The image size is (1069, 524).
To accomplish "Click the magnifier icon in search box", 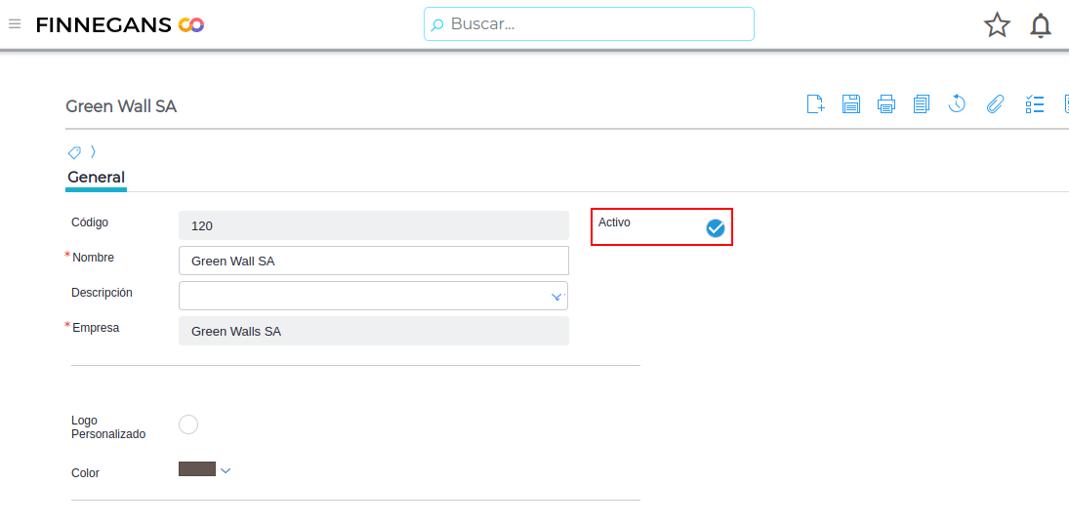I will pyautogui.click(x=437, y=25).
